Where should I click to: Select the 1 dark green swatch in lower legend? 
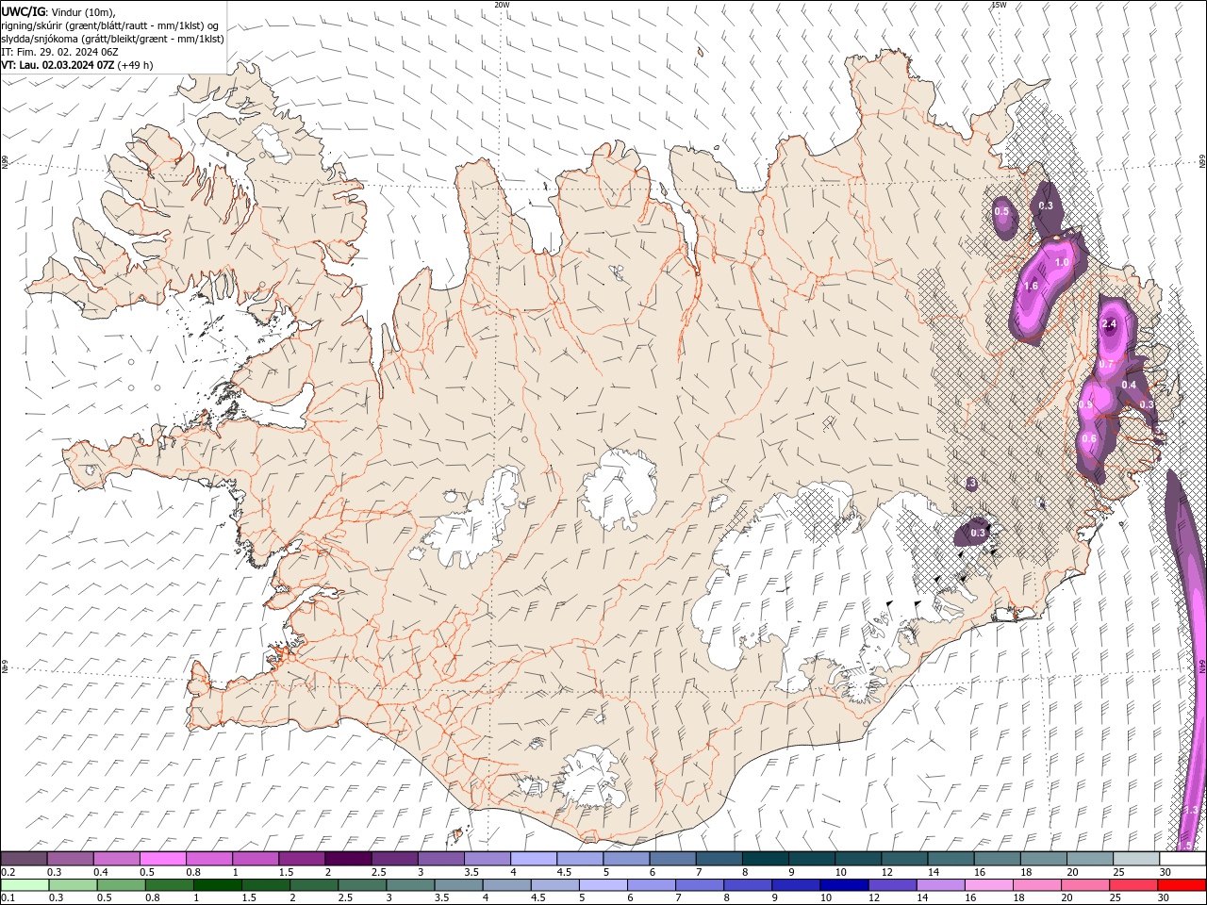click(217, 885)
